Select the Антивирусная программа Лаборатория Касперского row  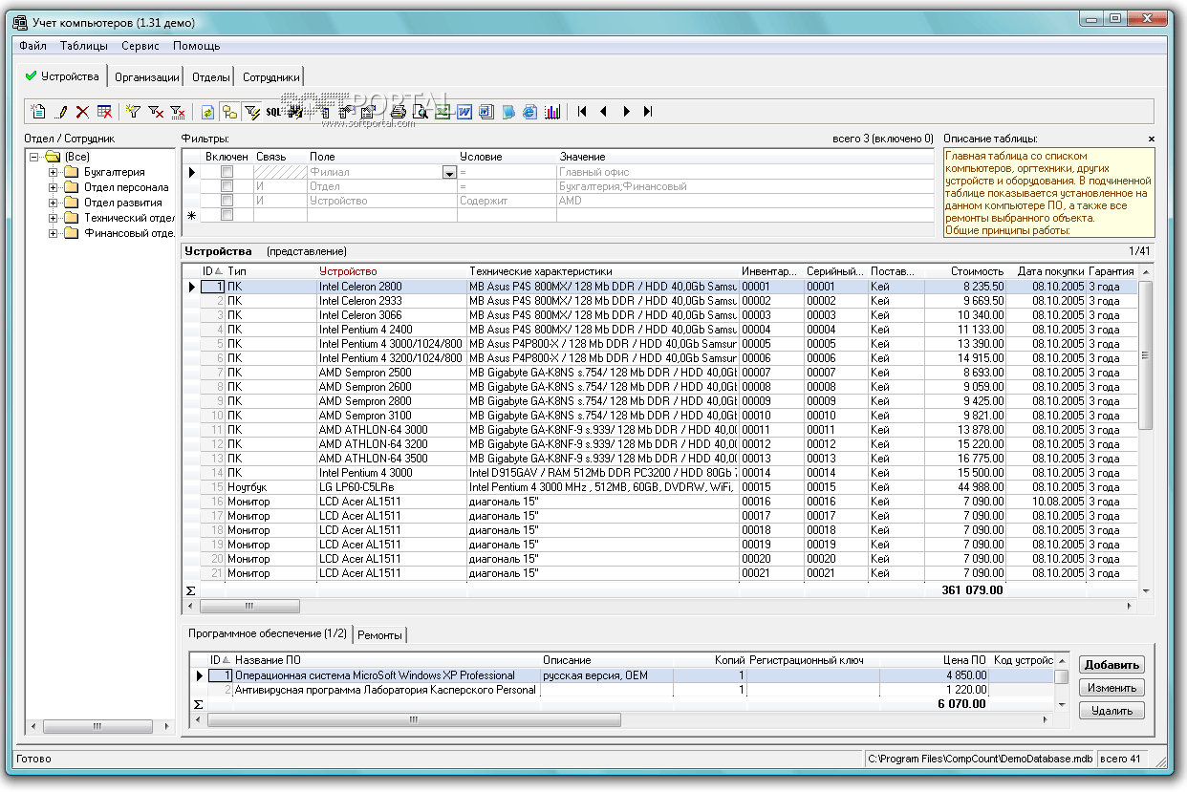(x=631, y=690)
